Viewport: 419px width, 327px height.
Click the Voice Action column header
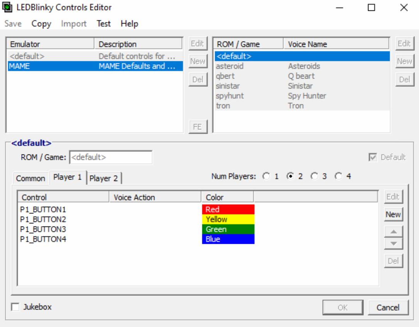(155, 197)
